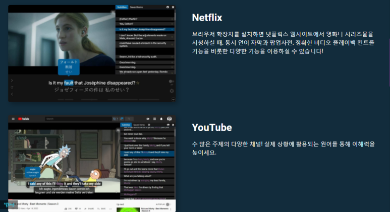Select 'I don't know. But the adjustments' row
390x212 pixels.
145,37
